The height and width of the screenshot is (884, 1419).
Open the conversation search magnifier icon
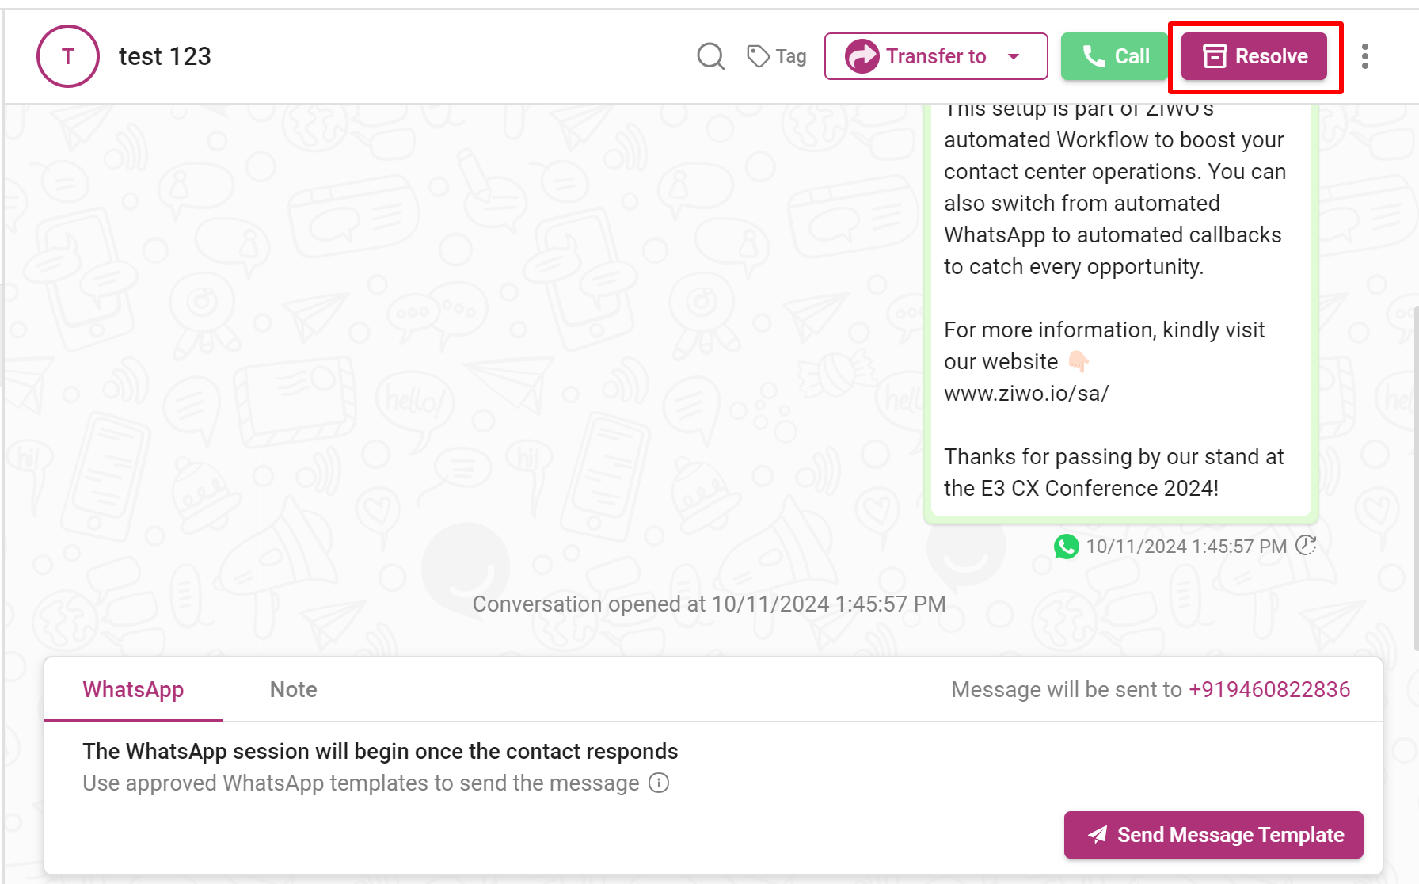coord(710,56)
